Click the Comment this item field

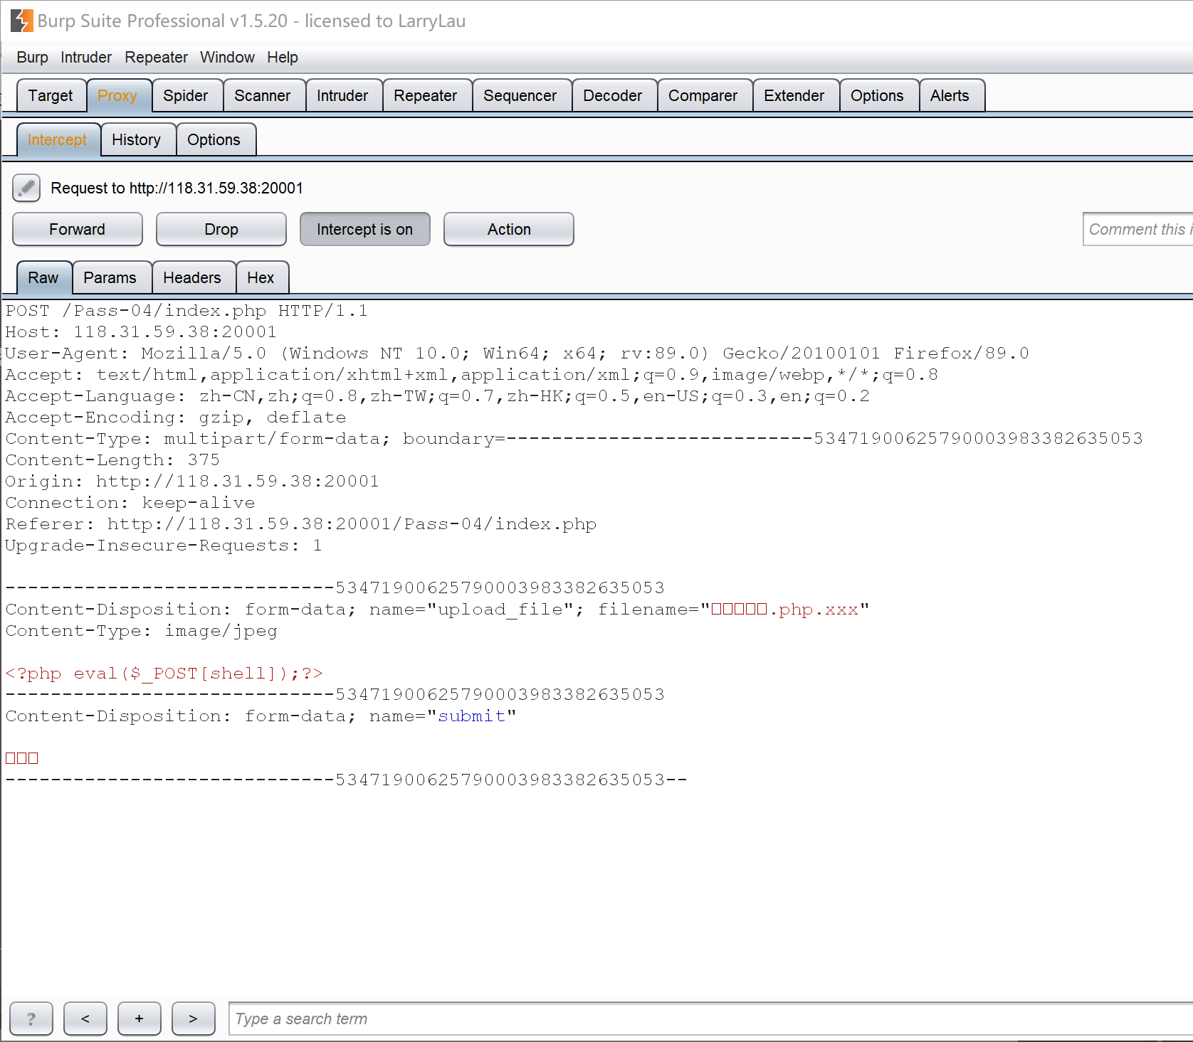coord(1137,229)
